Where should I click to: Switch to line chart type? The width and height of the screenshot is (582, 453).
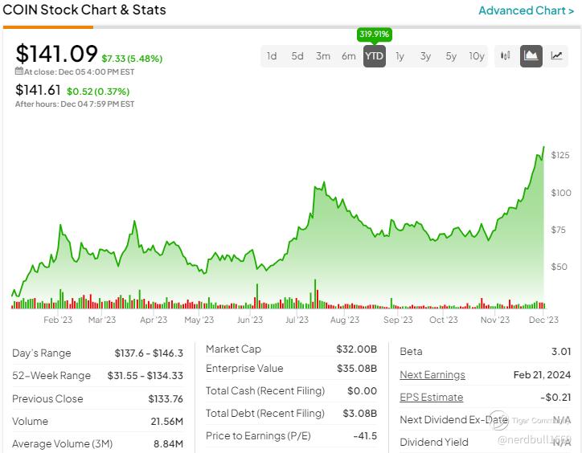(x=556, y=56)
